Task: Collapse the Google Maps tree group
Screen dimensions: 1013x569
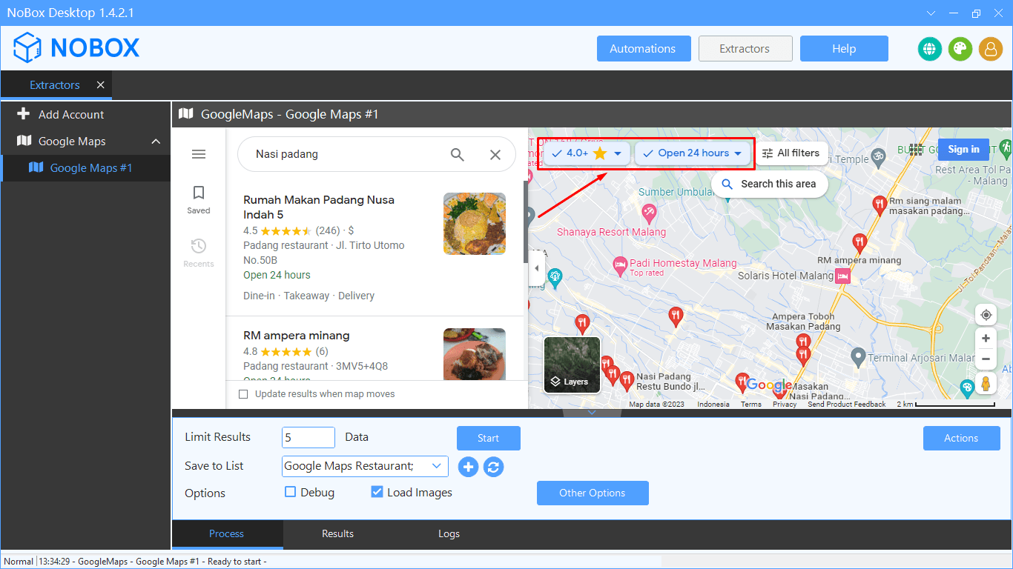Action: 156,142
